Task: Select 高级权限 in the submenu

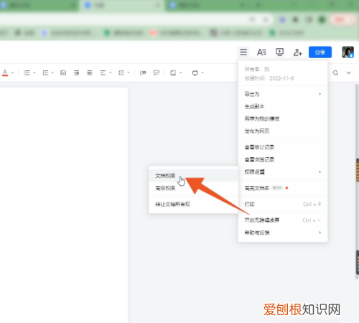Action: coord(193,188)
